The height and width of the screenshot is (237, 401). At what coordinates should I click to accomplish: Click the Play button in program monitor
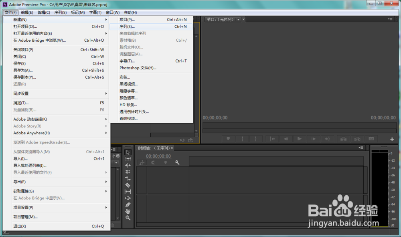pos(300,139)
